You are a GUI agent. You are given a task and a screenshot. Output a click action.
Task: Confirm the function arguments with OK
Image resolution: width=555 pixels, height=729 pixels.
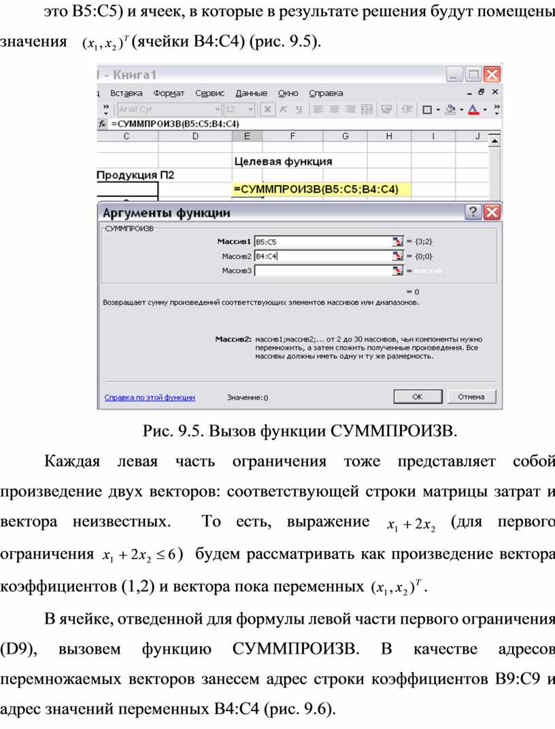tap(418, 397)
